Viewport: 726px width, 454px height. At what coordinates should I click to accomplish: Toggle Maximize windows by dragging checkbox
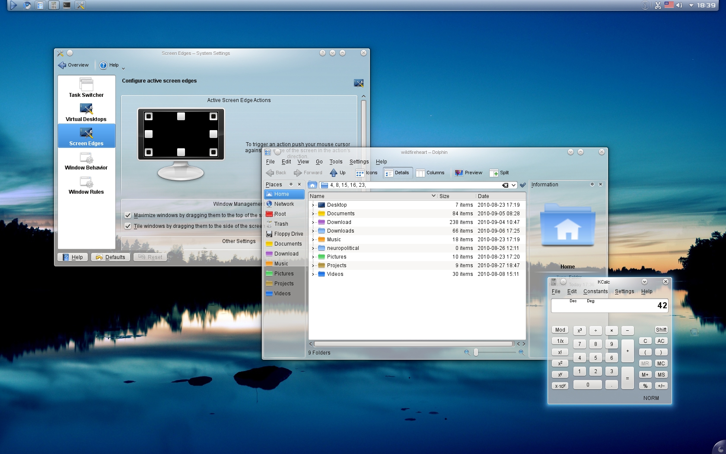click(128, 215)
